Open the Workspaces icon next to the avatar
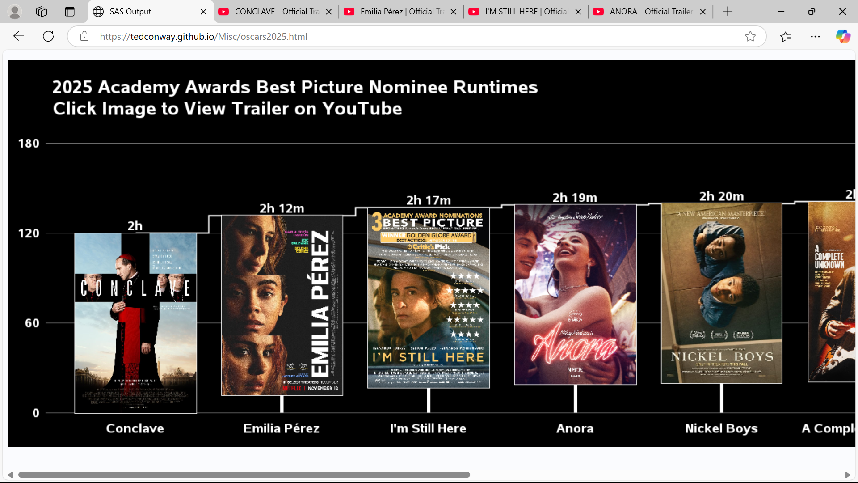The image size is (858, 483). [x=42, y=11]
